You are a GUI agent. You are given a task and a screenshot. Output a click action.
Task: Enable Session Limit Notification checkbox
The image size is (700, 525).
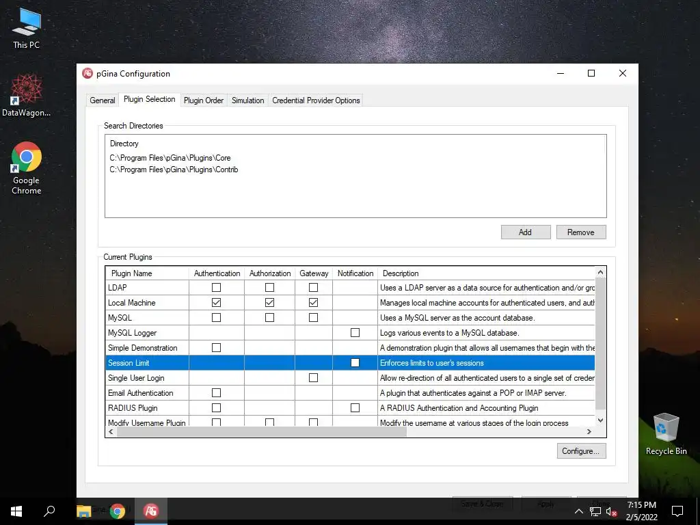point(355,362)
